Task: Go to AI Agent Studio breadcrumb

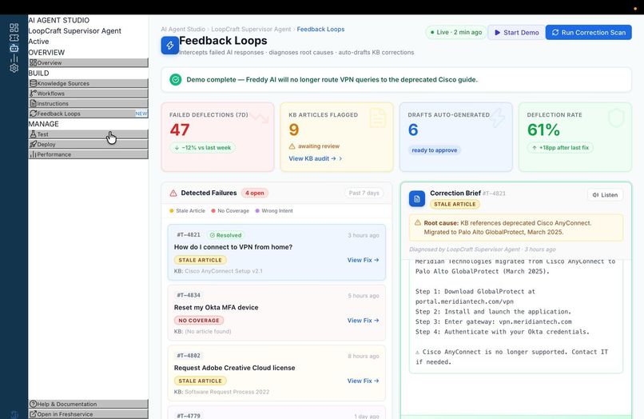Action: [183, 30]
